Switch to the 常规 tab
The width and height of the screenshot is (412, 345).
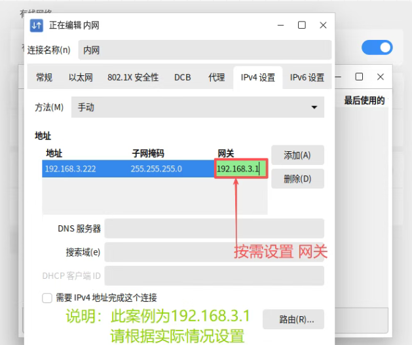44,77
